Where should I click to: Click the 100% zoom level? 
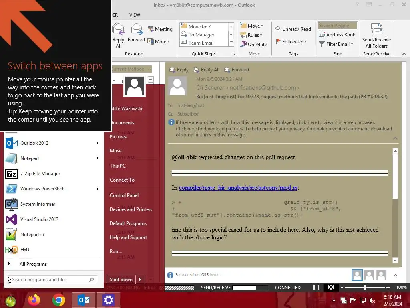pos(401,287)
